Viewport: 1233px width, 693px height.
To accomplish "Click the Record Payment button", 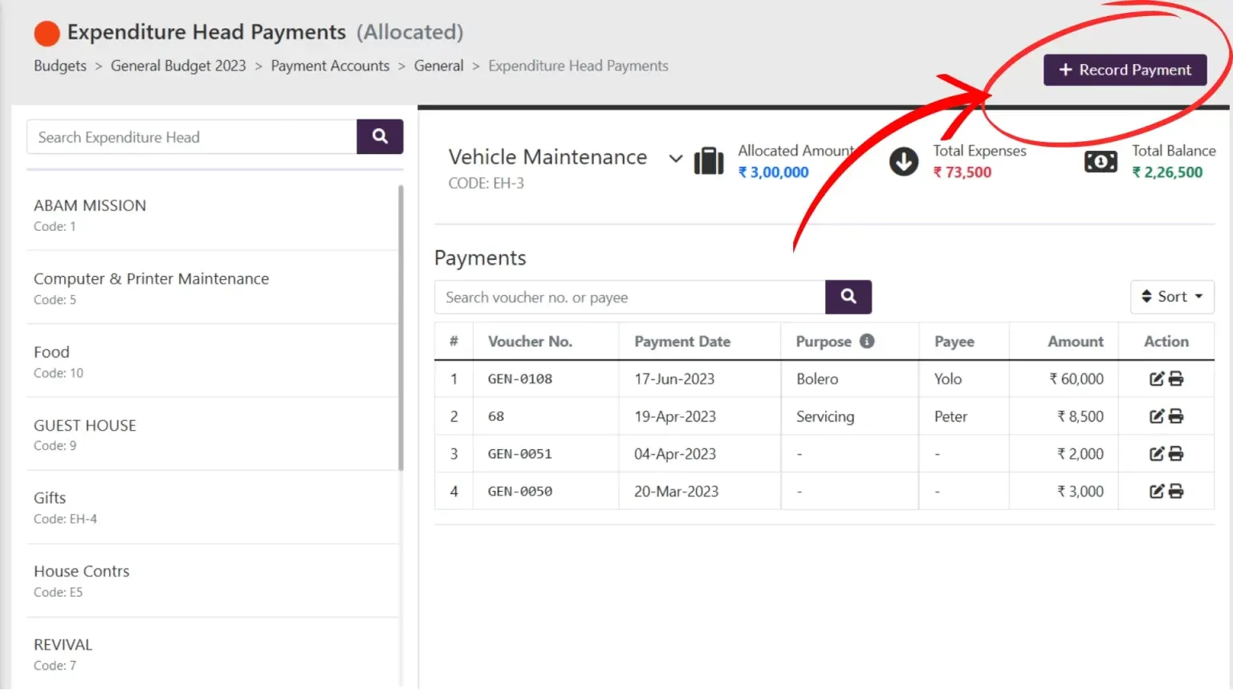I will tap(1125, 70).
